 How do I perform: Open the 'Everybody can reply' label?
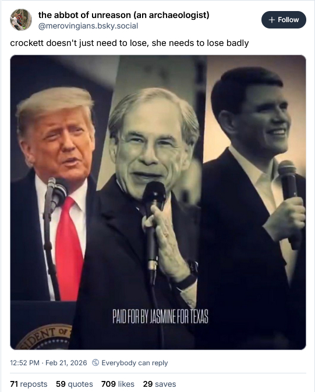135,363
